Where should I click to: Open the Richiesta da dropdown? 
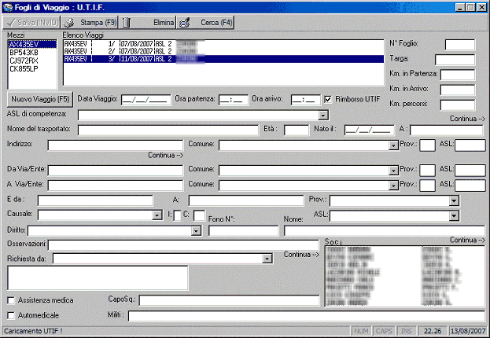pyautogui.click(x=268, y=258)
